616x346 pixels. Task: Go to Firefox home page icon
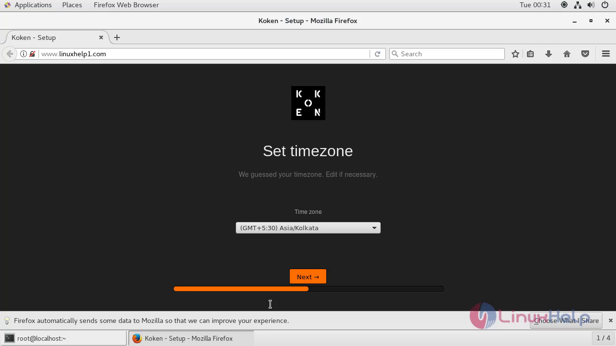pyautogui.click(x=567, y=54)
